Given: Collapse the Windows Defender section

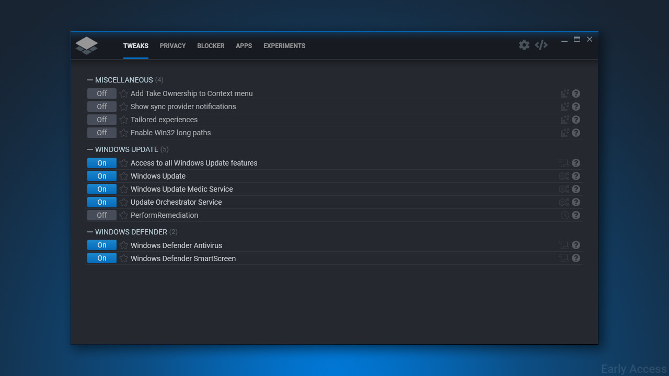Looking at the screenshot, I should pyautogui.click(x=90, y=232).
